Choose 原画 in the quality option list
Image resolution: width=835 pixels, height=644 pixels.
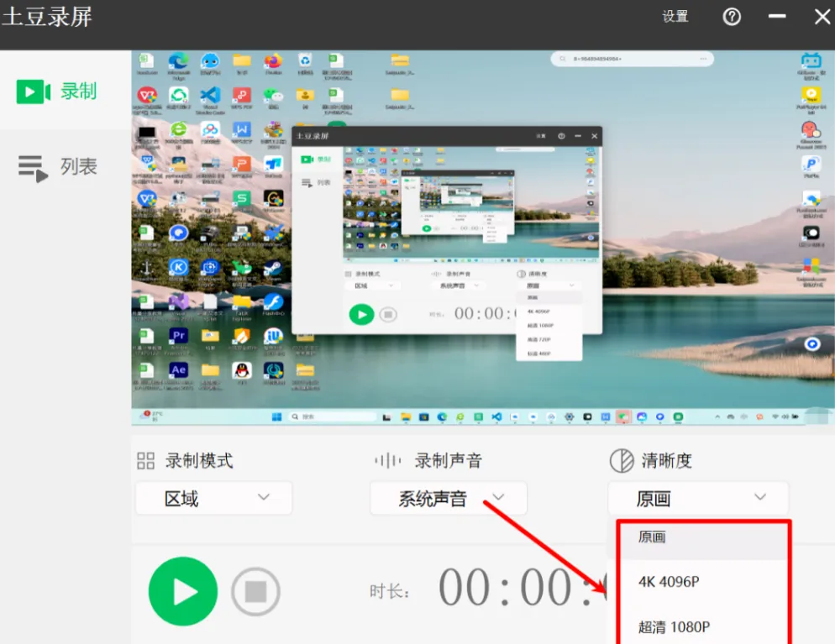(x=703, y=537)
